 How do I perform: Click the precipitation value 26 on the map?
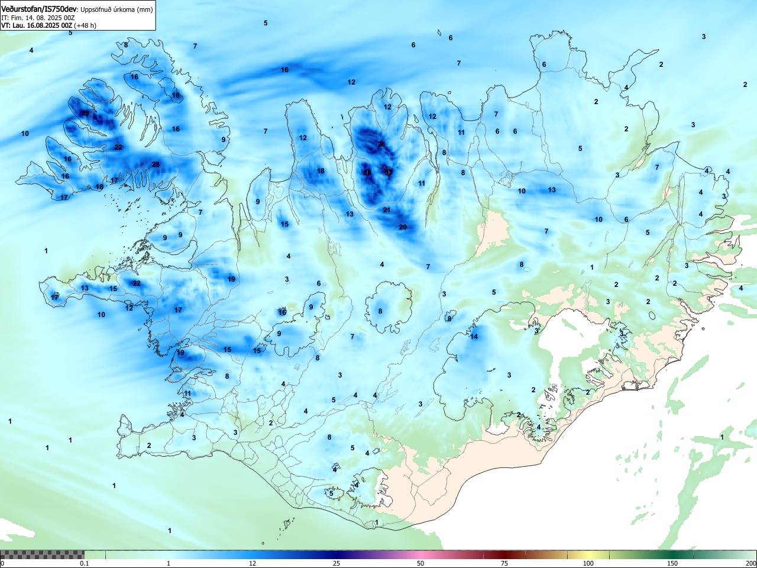pyautogui.click(x=381, y=144)
